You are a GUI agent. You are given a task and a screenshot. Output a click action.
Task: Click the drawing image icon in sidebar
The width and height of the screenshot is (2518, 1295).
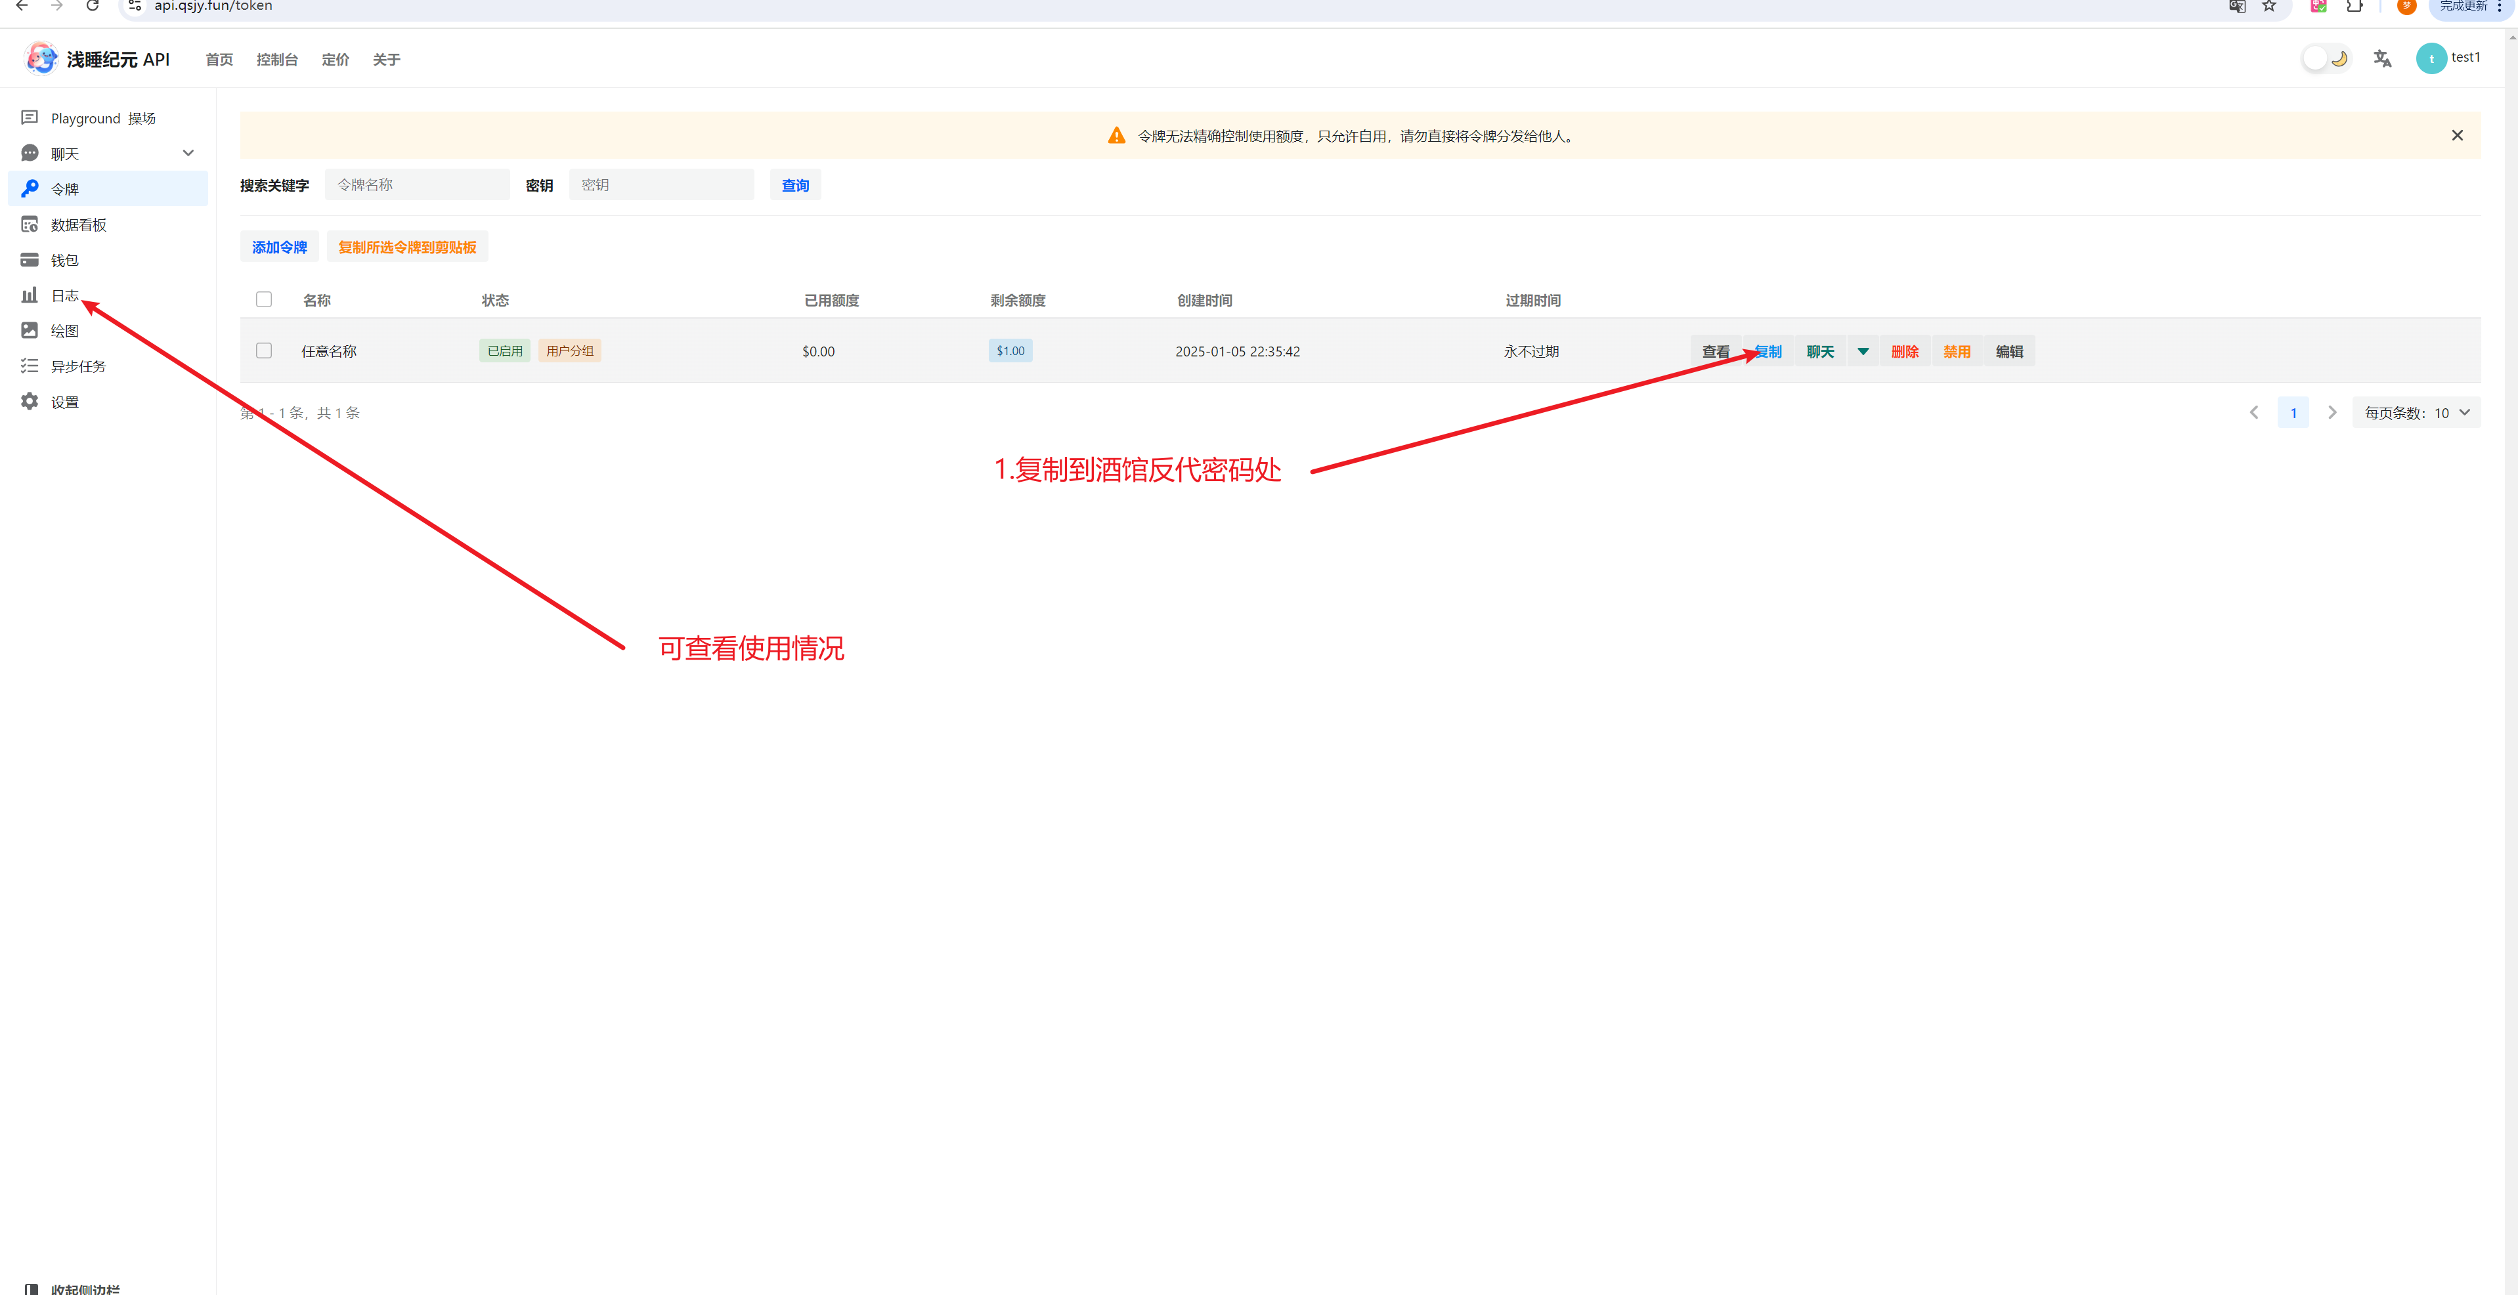click(30, 330)
